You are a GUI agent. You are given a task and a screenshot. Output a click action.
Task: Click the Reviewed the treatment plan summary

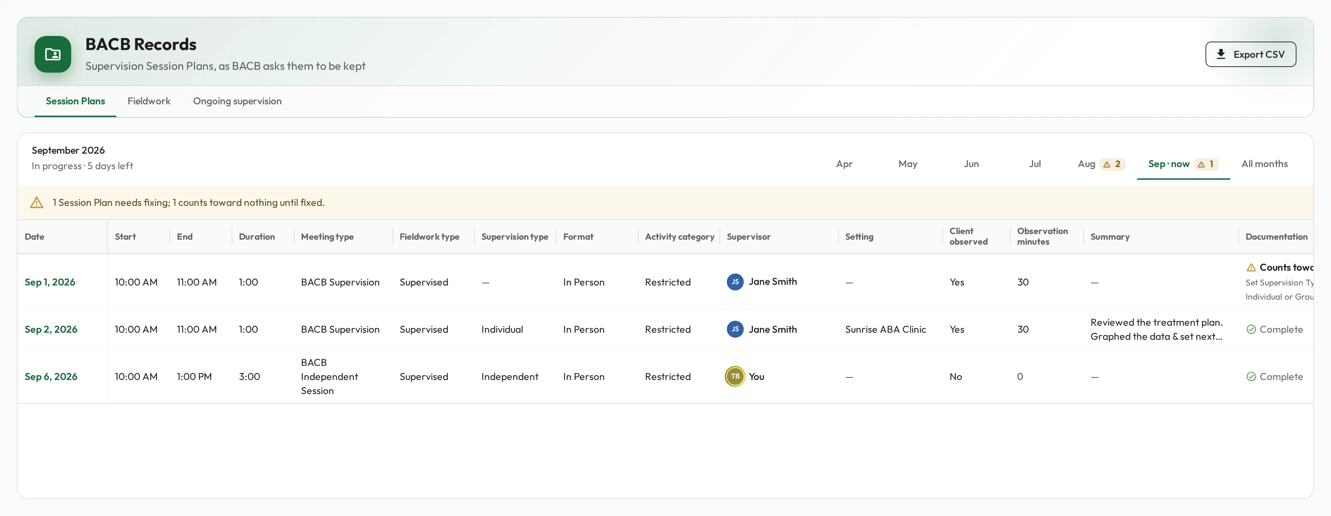coord(1157,330)
